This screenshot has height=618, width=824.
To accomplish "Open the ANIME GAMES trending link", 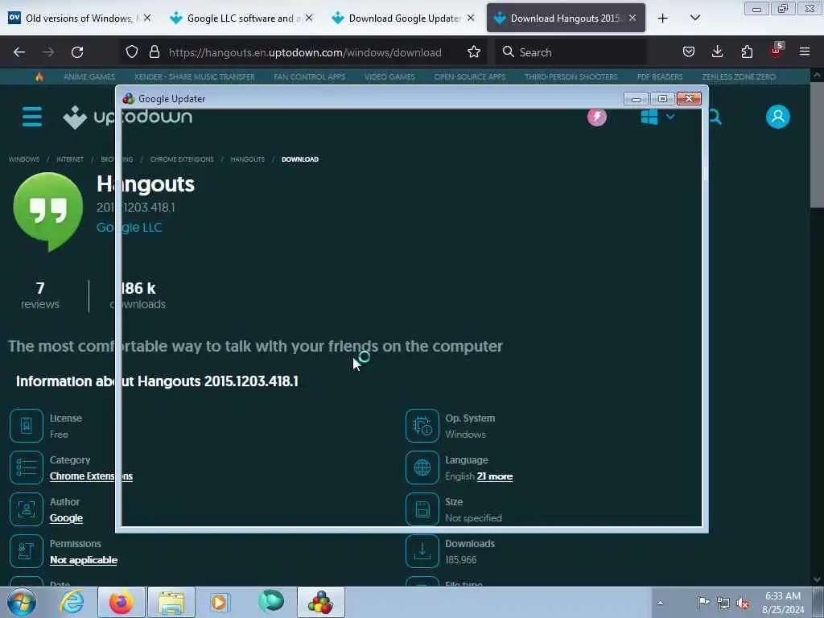I will pyautogui.click(x=89, y=76).
